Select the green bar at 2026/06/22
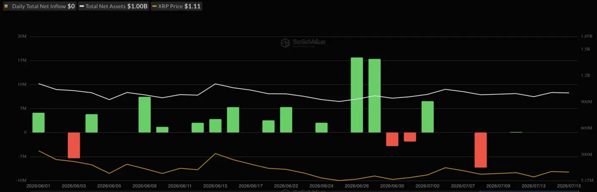597x192 pixels. (286, 120)
